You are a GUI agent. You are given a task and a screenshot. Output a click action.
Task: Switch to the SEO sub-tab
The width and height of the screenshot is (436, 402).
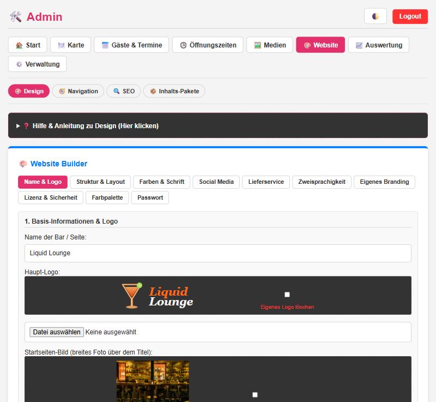click(x=124, y=91)
